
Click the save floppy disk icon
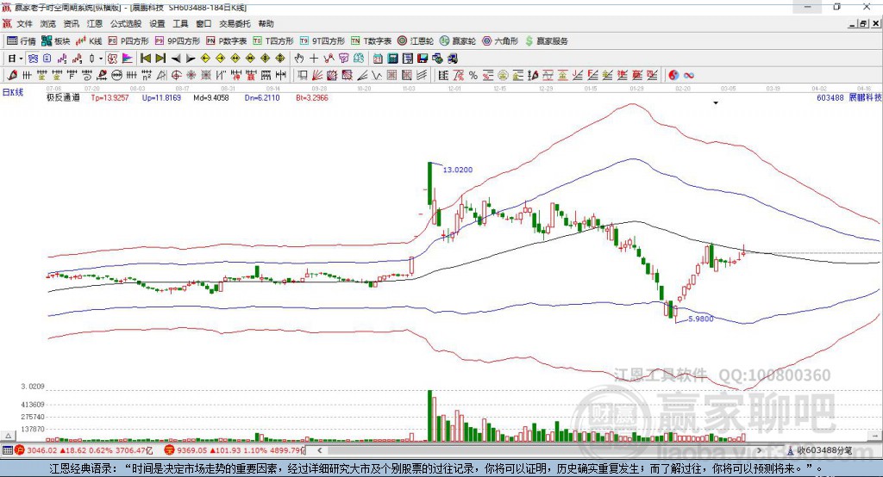point(423,59)
